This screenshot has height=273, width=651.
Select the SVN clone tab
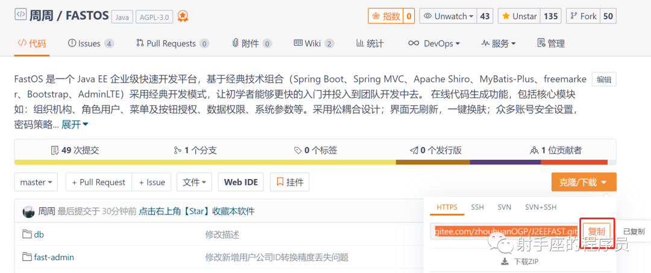point(505,207)
